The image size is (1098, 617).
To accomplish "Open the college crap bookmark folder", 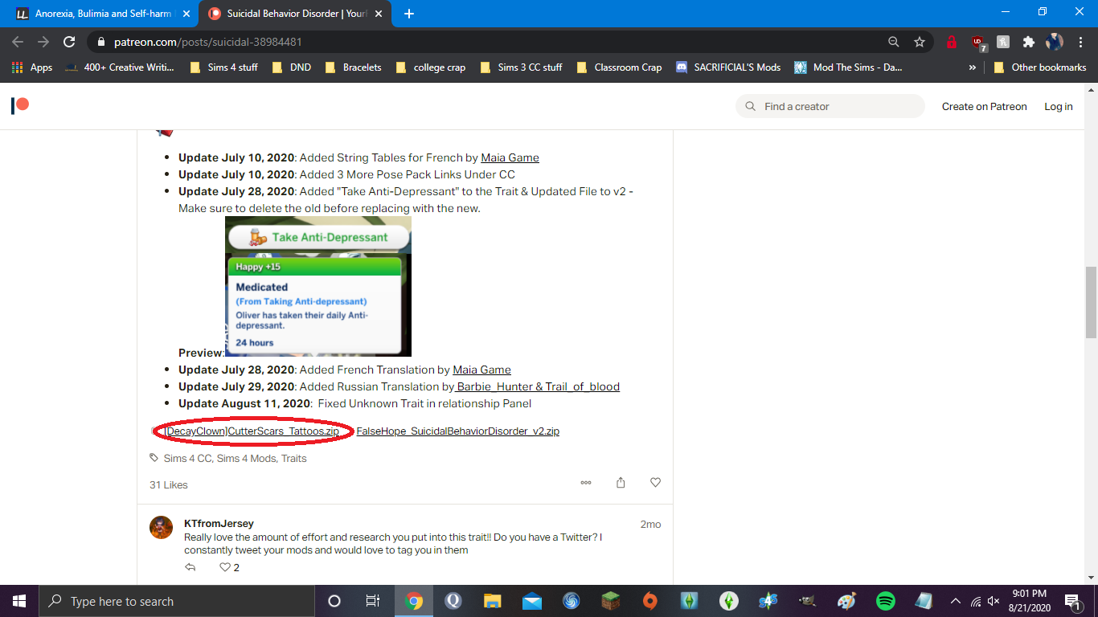I will point(431,67).
